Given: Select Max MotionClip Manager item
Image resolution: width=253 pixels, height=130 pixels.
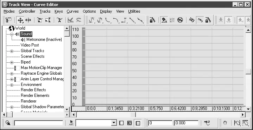Looking at the screenshot, I should 42,68.
